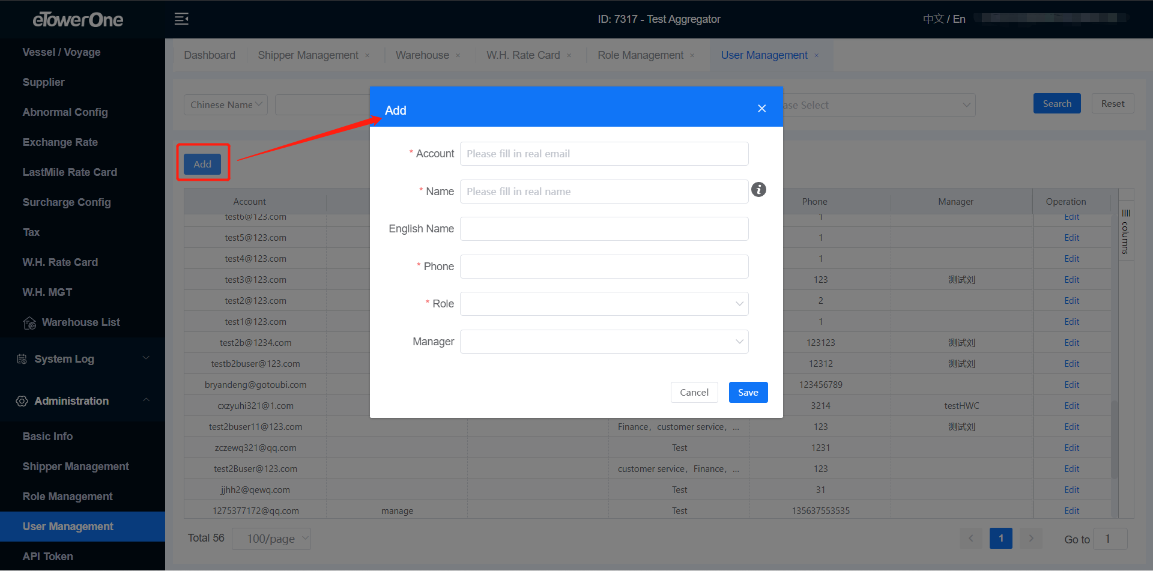Click the Add button
This screenshot has height=571, width=1153.
[x=202, y=164]
